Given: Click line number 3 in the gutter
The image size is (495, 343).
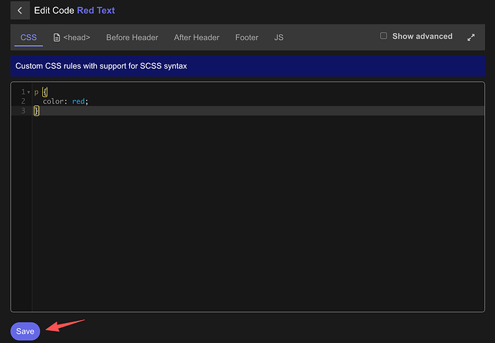Looking at the screenshot, I should (23, 111).
